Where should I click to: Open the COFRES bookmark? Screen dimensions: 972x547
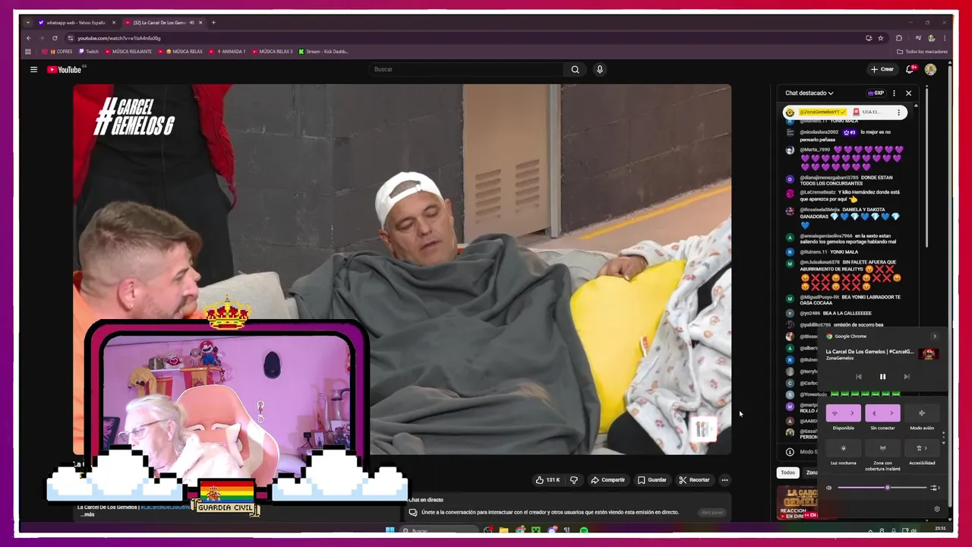[58, 52]
